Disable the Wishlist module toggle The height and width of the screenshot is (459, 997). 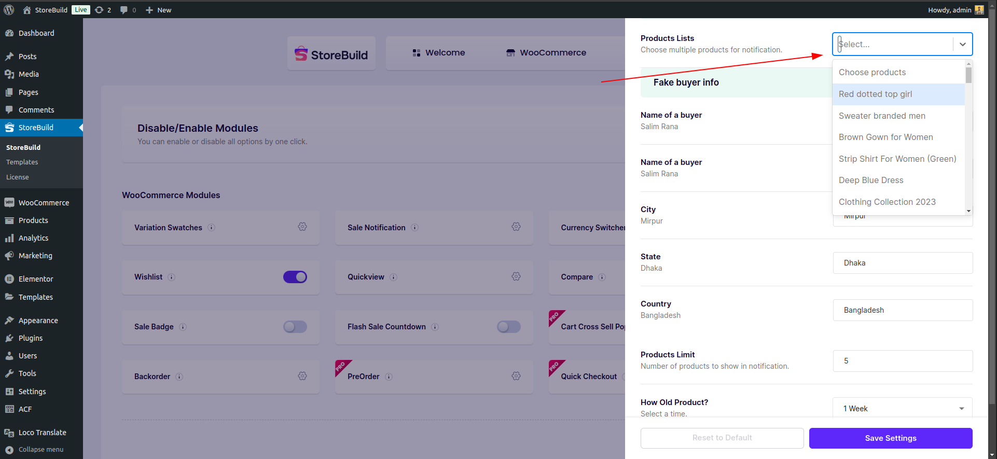(x=295, y=277)
